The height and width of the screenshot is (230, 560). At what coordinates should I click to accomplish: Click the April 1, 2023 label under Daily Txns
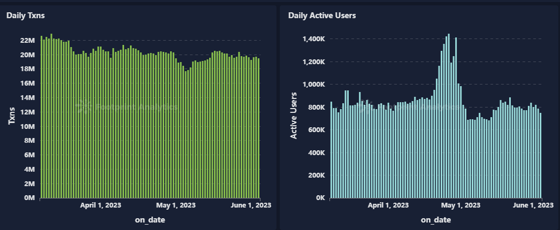101,205
